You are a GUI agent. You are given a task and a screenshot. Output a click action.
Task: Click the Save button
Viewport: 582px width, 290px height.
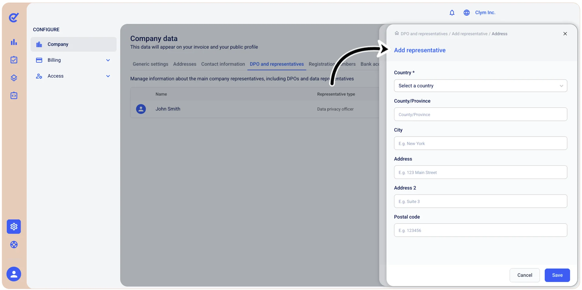pyautogui.click(x=557, y=275)
